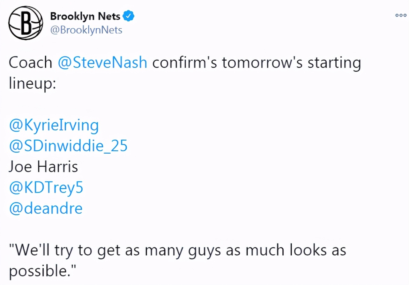Image resolution: width=409 pixels, height=285 pixels.
Task: Open the tweet's more options menu
Action: (x=400, y=15)
